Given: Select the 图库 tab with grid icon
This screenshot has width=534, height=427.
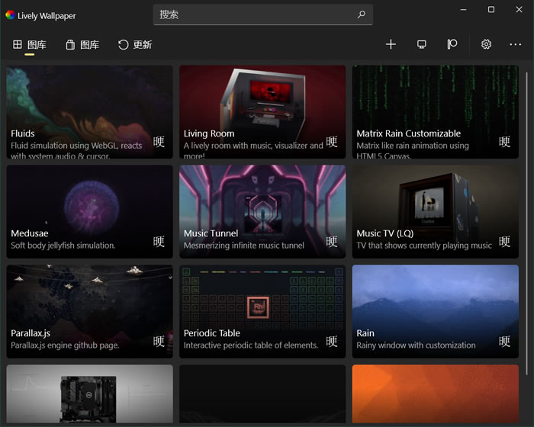Looking at the screenshot, I should point(30,45).
